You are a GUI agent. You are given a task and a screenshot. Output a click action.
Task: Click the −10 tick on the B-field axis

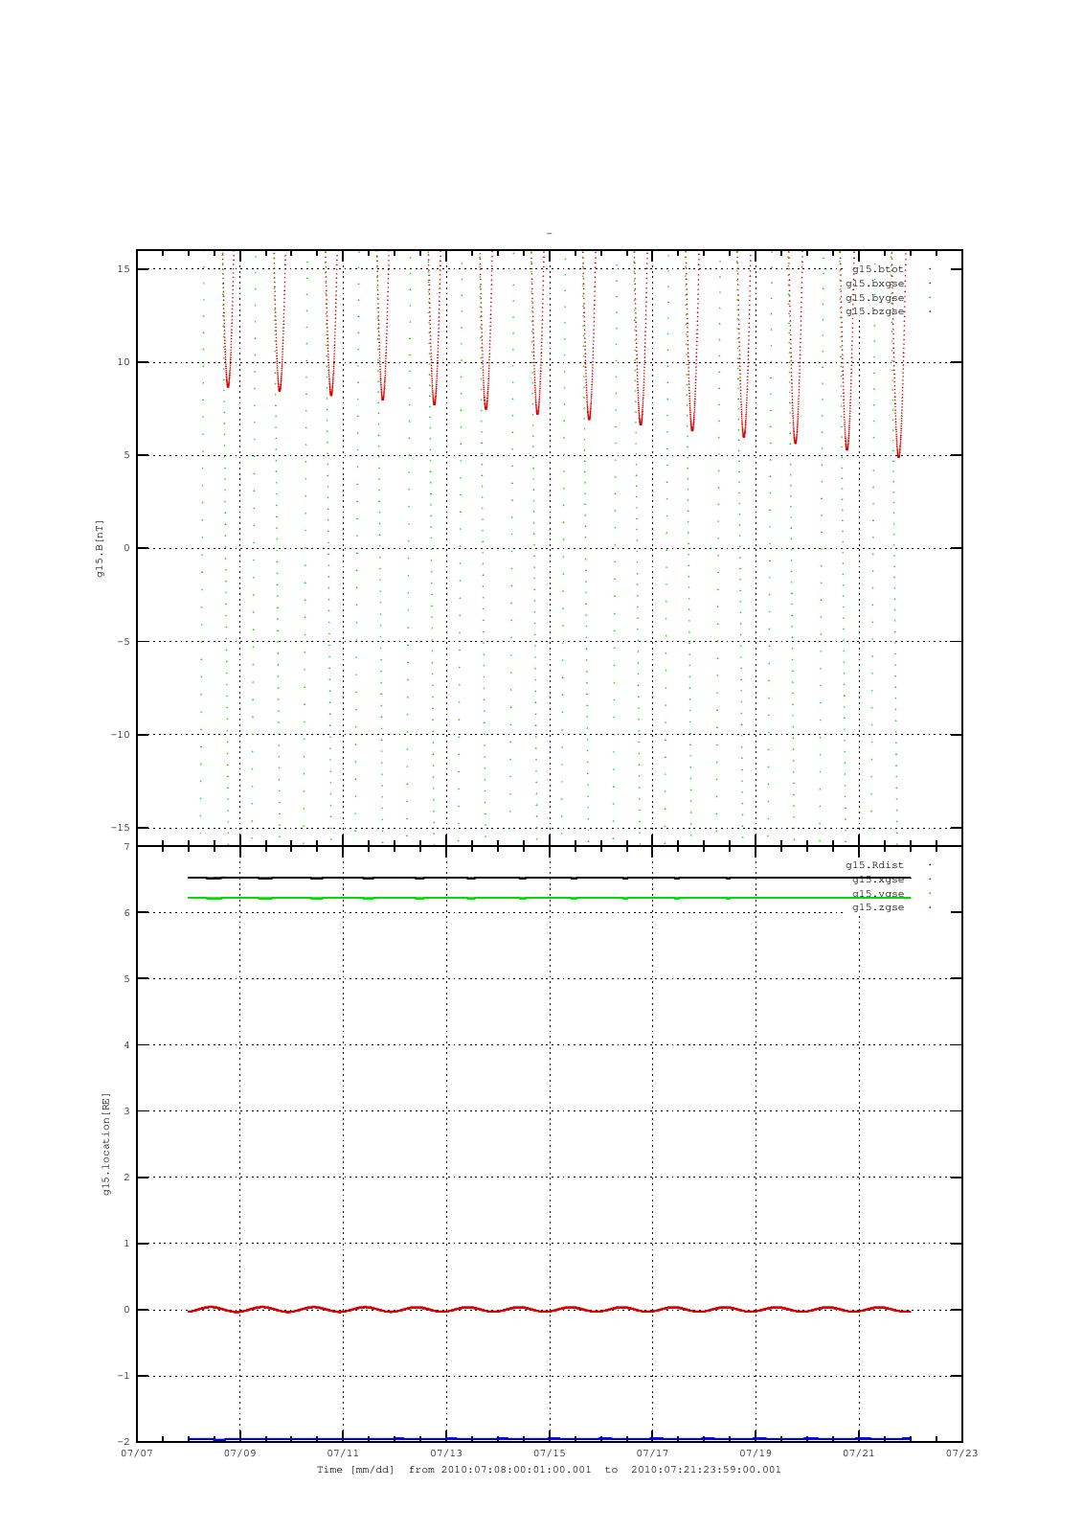coord(121,735)
